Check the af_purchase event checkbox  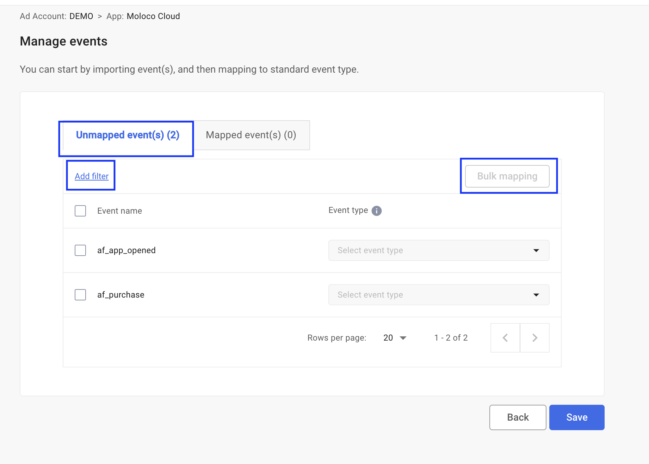[x=80, y=295]
